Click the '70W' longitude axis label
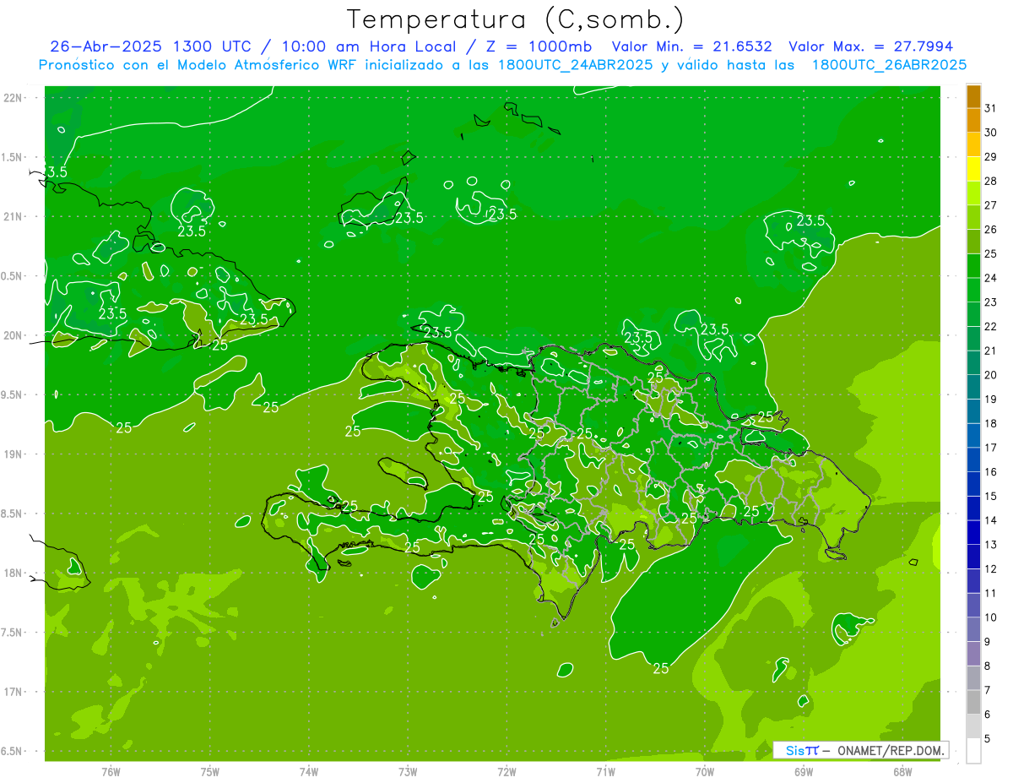This screenshot has height=783, width=1013. pyautogui.click(x=705, y=772)
